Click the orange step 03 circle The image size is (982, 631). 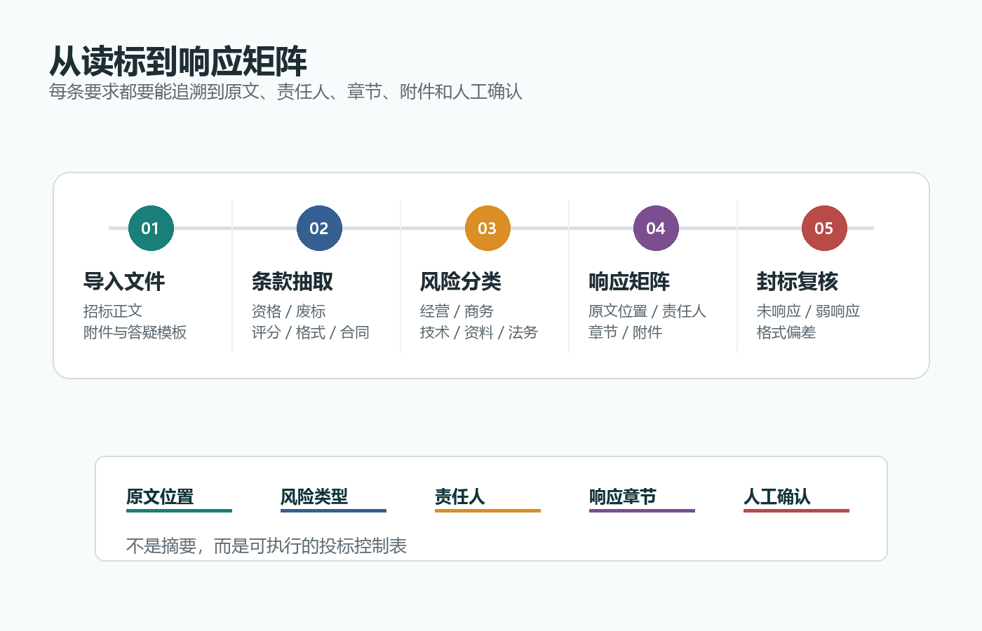pyautogui.click(x=487, y=228)
